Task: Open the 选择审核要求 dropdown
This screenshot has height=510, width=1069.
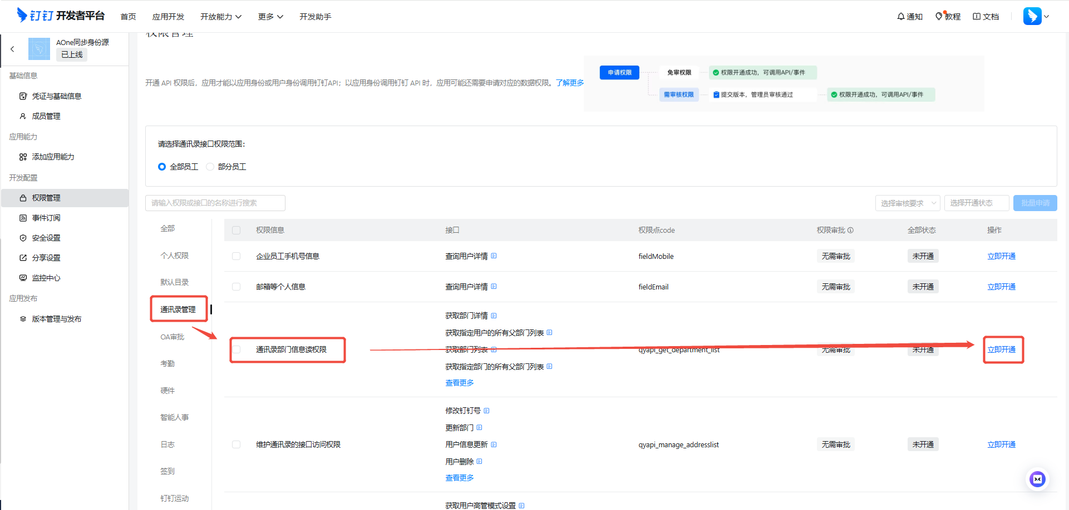Action: [x=908, y=203]
